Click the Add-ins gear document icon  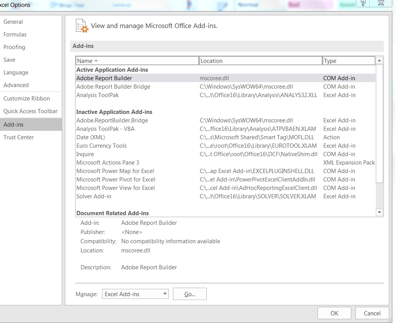tap(82, 26)
